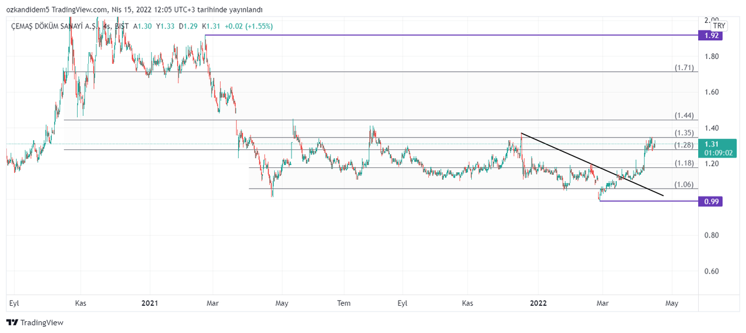Click the K1.31 close value

(211, 26)
